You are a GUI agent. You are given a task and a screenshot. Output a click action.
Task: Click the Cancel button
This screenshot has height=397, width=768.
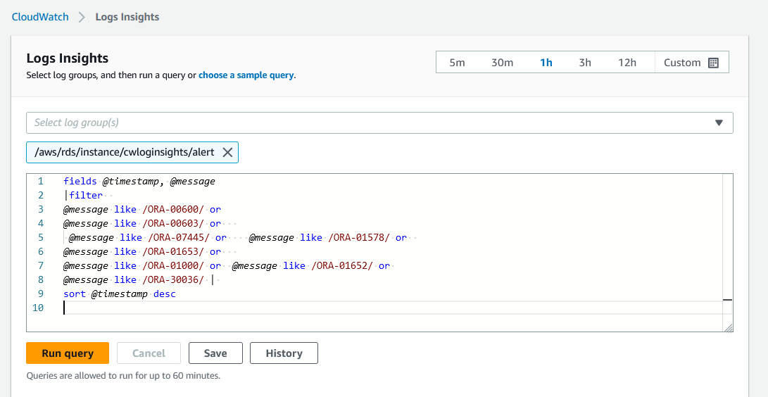pos(149,353)
